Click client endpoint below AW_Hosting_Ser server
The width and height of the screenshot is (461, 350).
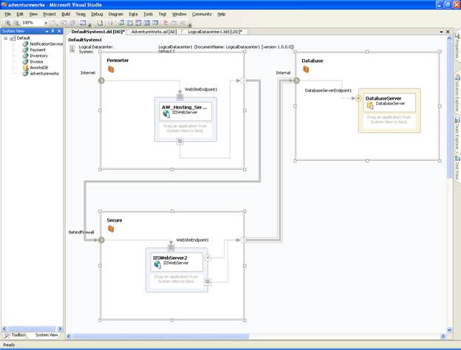180,142
